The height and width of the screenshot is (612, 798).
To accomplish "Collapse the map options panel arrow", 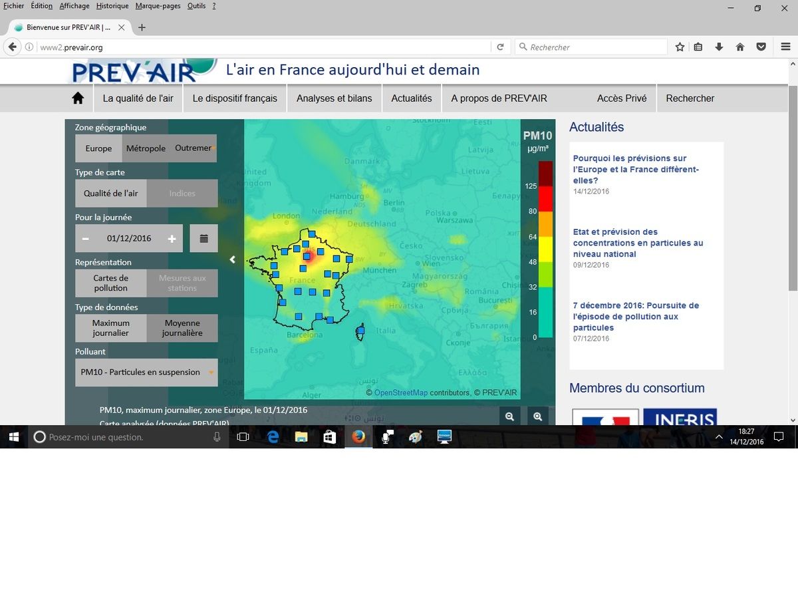I will point(232,259).
